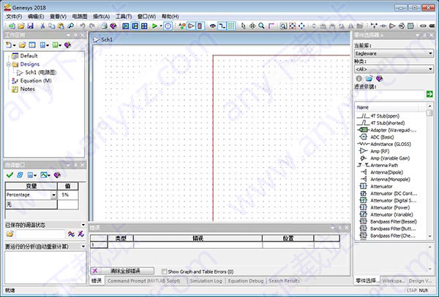439x297 pixels.
Task: Click the print icon in toolbar
Action: [104, 26]
